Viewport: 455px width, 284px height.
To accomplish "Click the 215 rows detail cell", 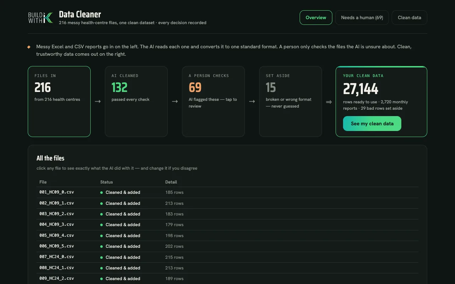I will (x=174, y=257).
